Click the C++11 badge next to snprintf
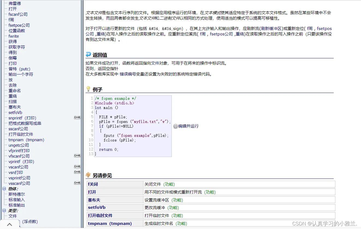361x229 pixels. pos(77,117)
